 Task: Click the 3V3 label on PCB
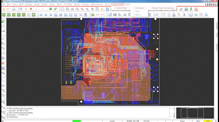tap(115, 38)
